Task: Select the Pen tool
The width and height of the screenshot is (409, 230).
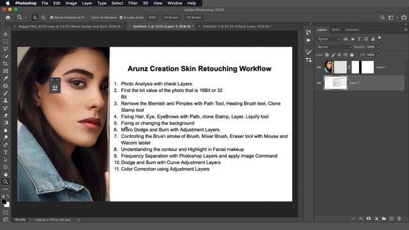Action: tap(6, 145)
